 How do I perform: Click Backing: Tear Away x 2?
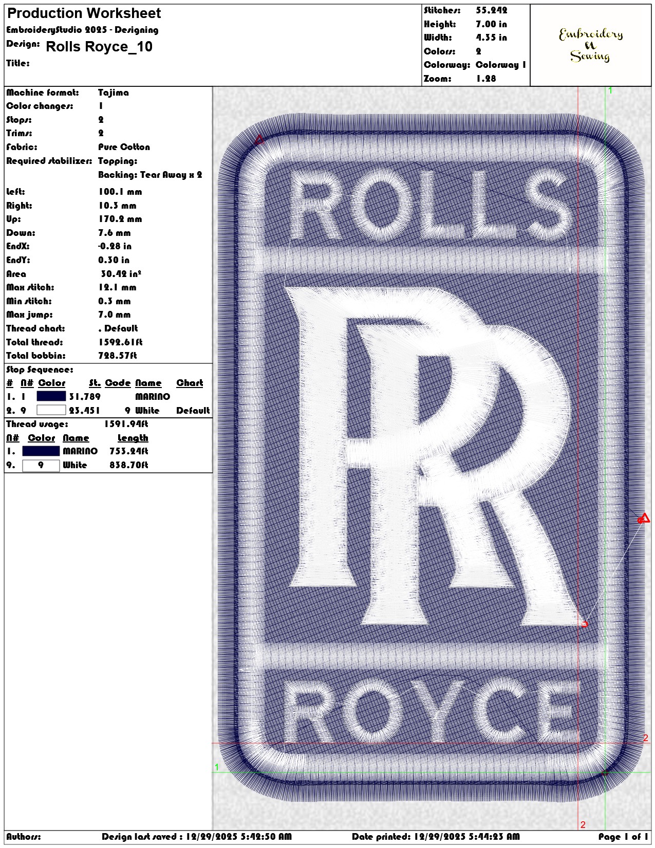150,175
